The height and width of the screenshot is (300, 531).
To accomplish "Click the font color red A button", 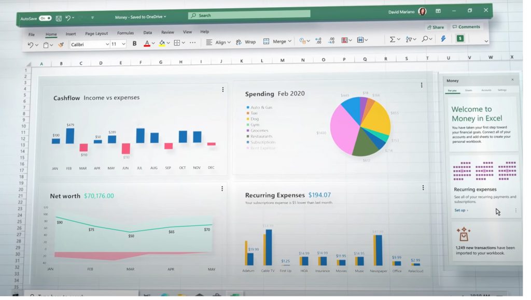I will point(147,44).
